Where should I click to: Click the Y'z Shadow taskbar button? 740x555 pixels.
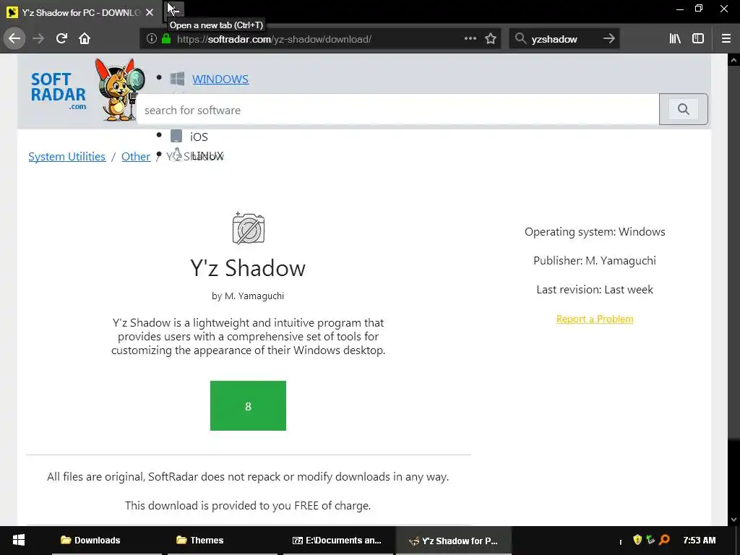click(x=454, y=541)
